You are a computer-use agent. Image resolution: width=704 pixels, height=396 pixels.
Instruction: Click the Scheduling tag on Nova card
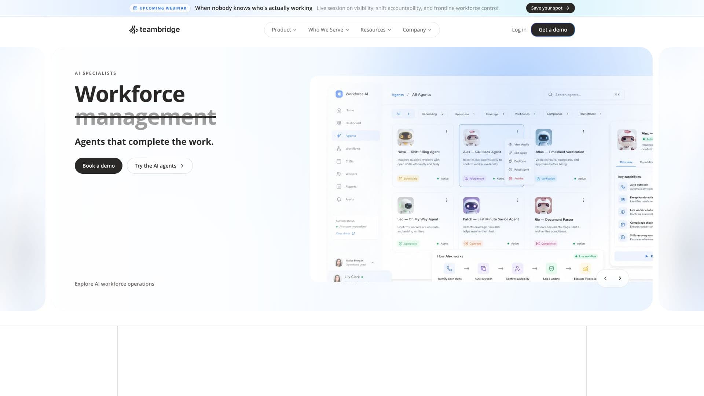[x=408, y=179]
